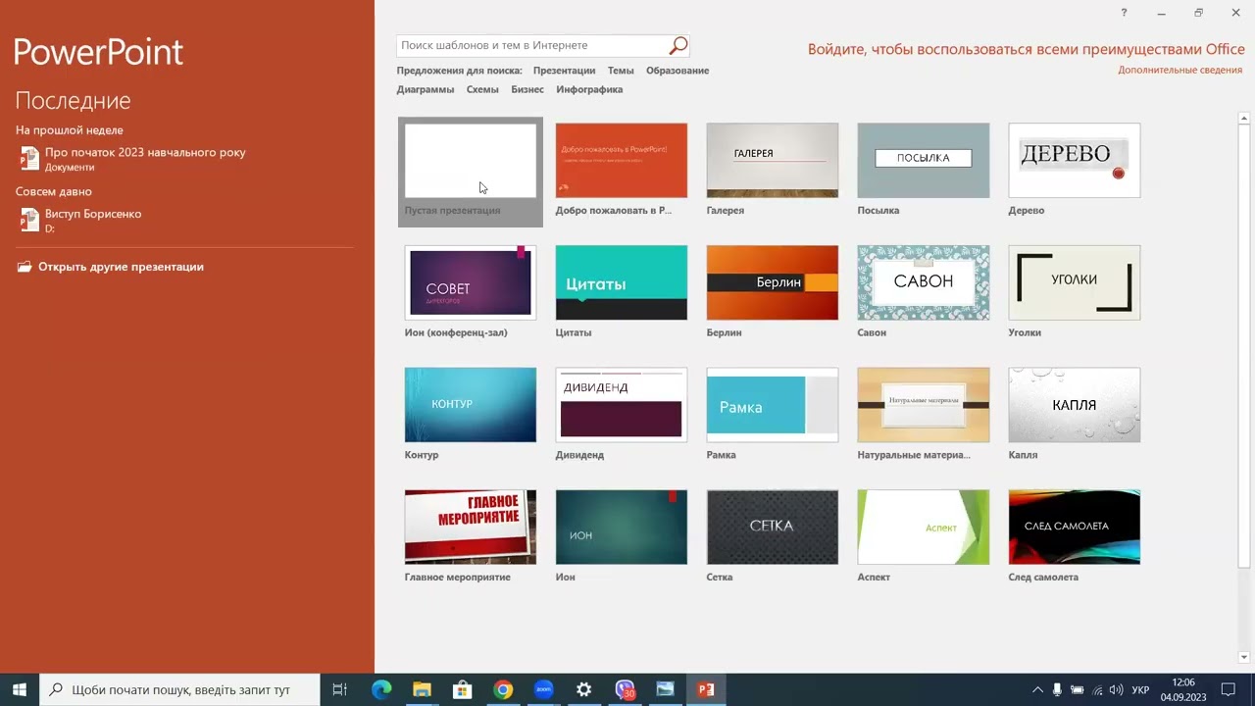Viewport: 1255px width, 706px height.
Task: Open Task View in the taskbar
Action: (339, 689)
